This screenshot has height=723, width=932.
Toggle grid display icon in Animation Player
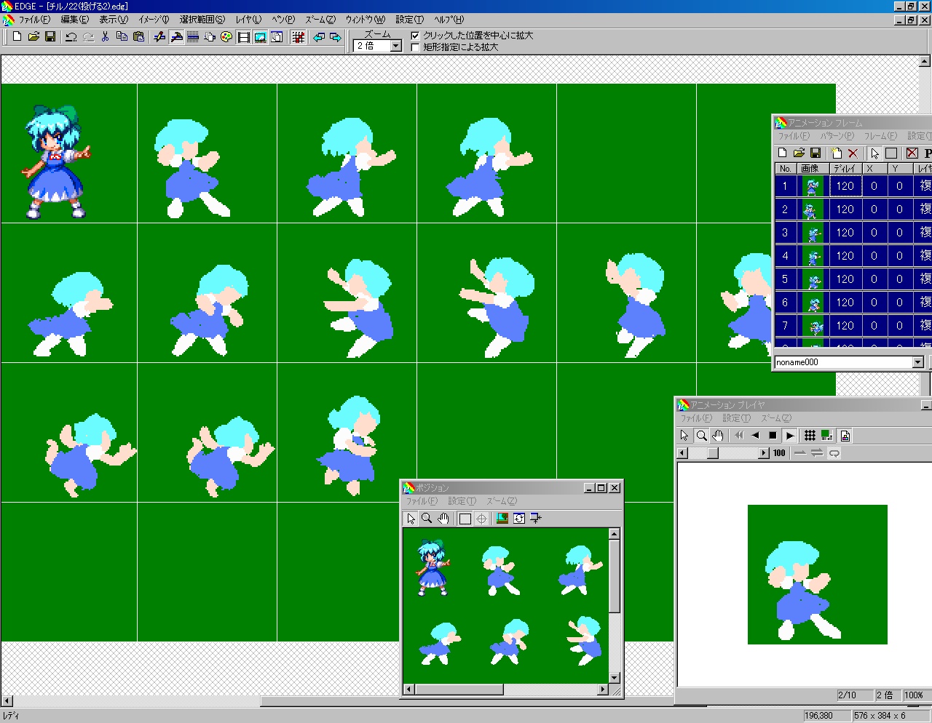[x=810, y=435]
